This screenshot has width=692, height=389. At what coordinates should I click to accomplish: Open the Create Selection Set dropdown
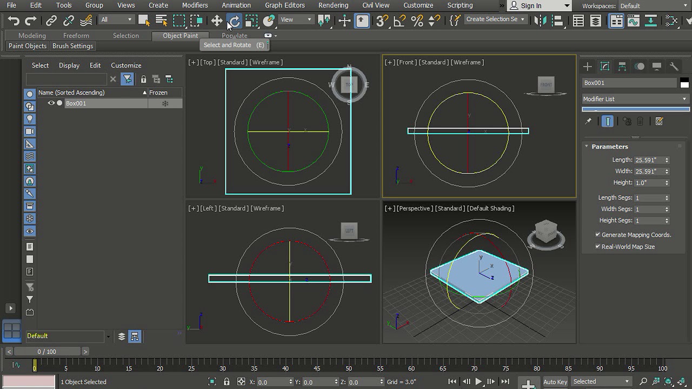click(x=495, y=19)
